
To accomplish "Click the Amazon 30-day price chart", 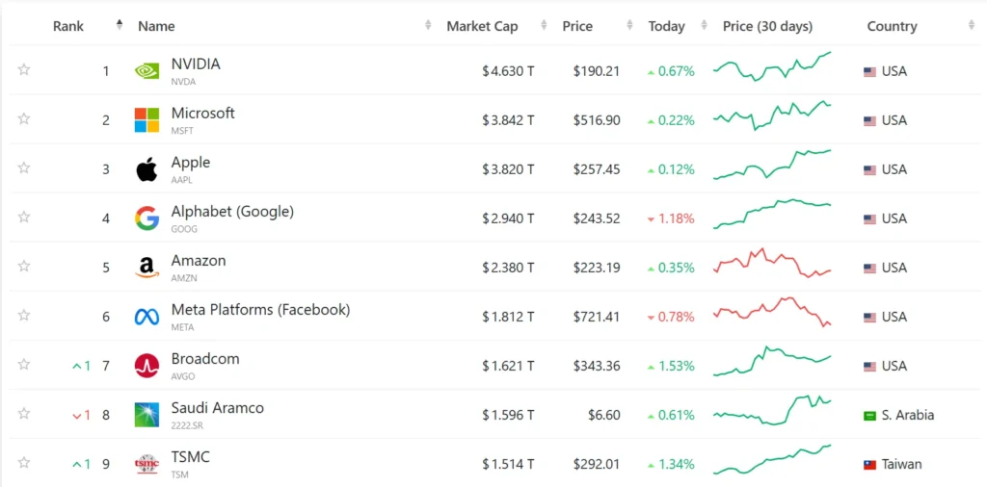I will (x=772, y=266).
